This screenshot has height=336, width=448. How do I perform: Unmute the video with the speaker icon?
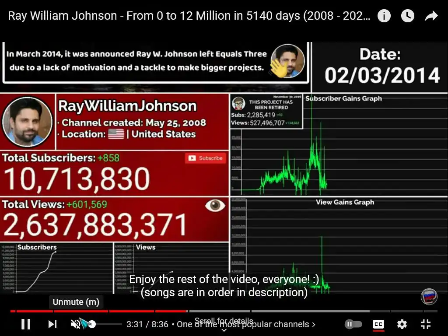pos(76,324)
